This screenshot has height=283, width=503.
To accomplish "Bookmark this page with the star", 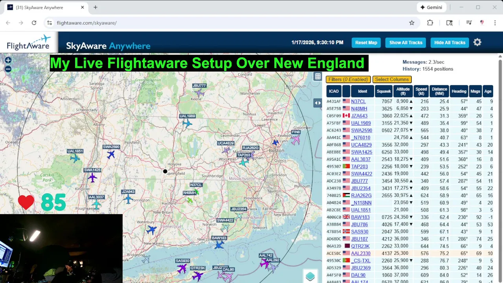I will click(412, 23).
